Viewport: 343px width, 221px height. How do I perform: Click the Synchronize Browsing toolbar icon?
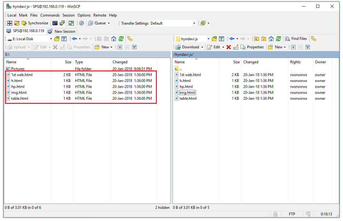[x=17, y=23]
